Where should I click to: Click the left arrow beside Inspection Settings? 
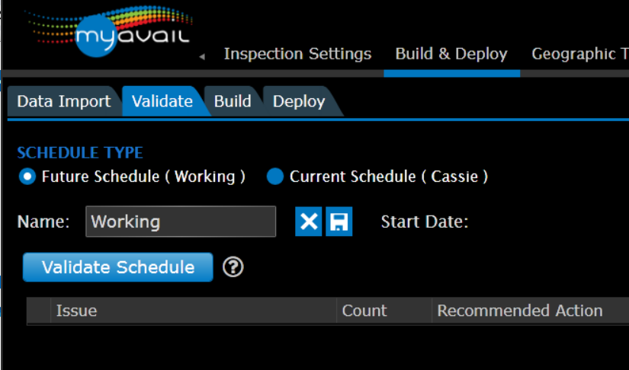[202, 56]
